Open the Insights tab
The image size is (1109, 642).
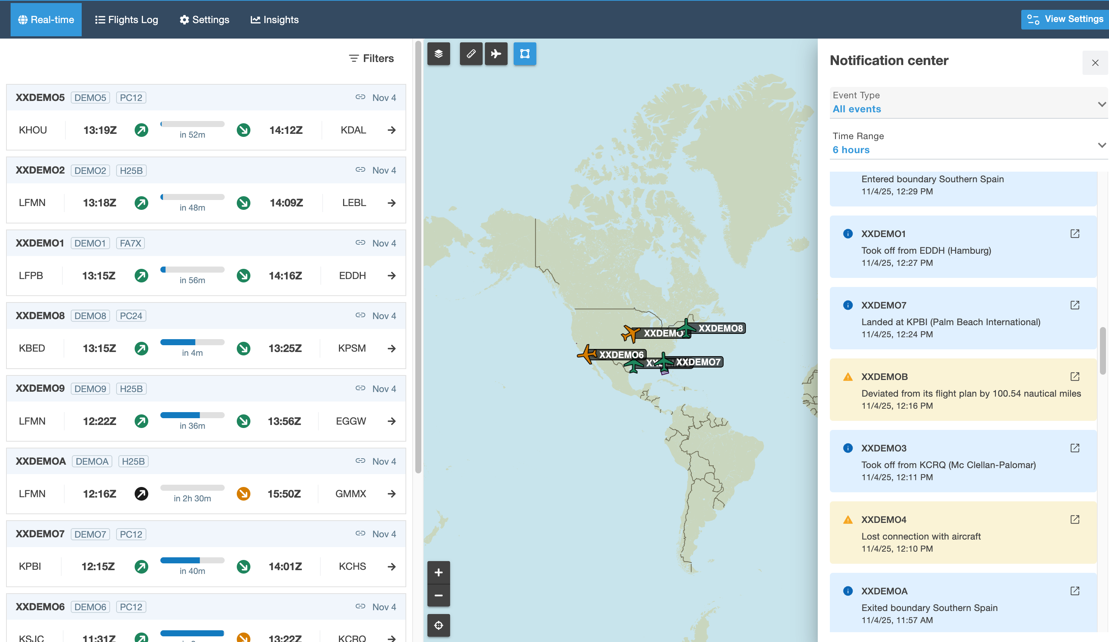(275, 20)
